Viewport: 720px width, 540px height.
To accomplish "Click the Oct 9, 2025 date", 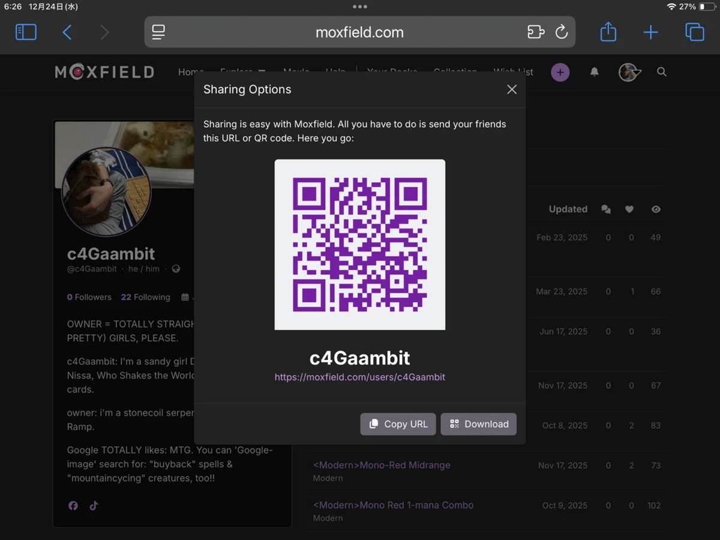I will [x=565, y=506].
